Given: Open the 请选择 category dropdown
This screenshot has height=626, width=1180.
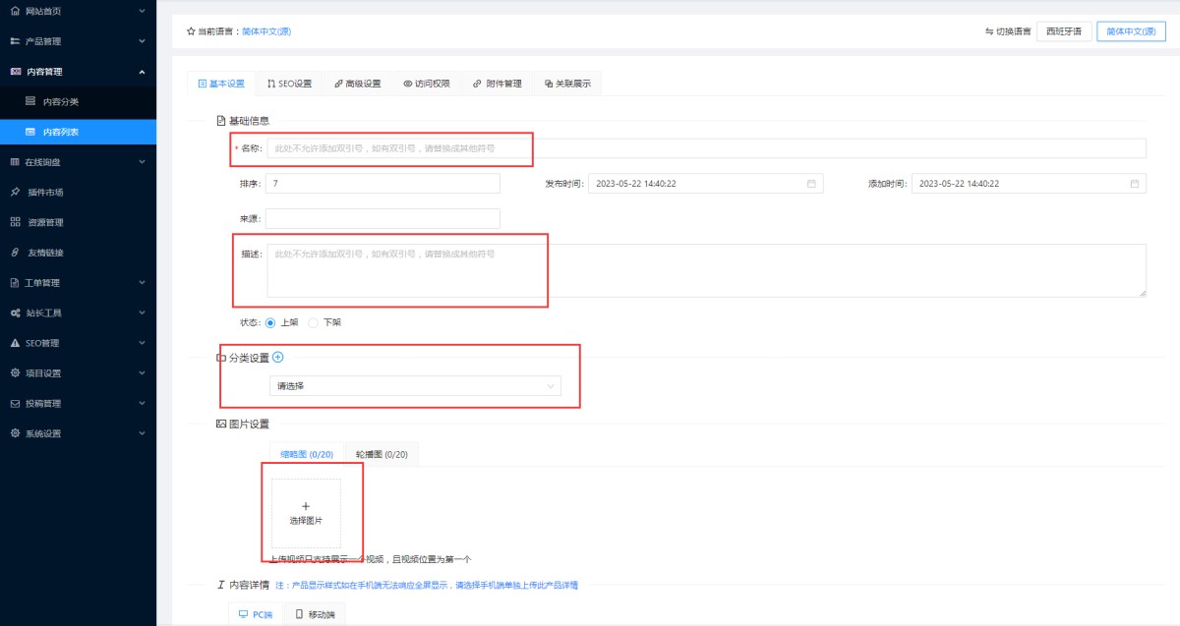Looking at the screenshot, I should pyautogui.click(x=415, y=386).
